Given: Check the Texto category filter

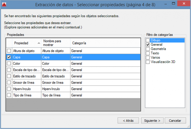Looking at the screenshot, I should pos(148,53).
